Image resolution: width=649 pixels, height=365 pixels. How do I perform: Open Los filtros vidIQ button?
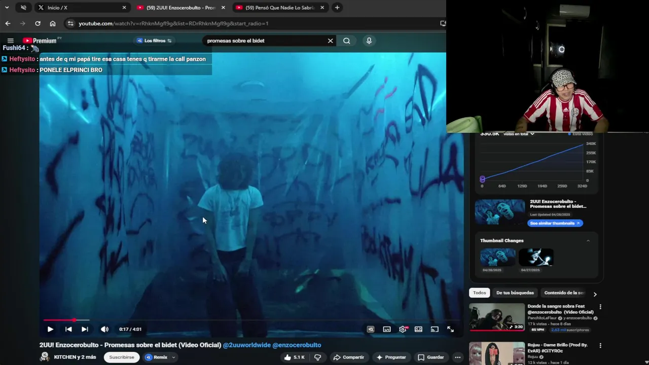tap(154, 41)
